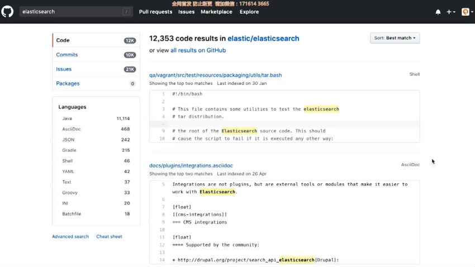
Task: Filter results by Gradle language
Action: point(96,150)
